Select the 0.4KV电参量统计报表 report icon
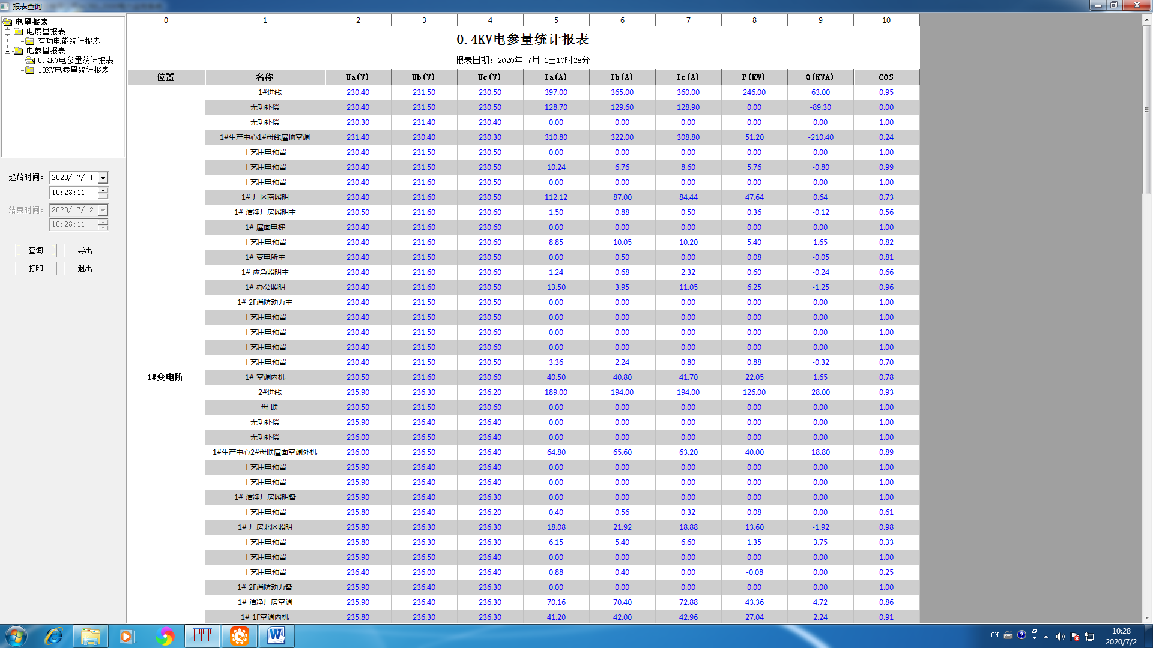This screenshot has height=648, width=1153. (x=30, y=61)
